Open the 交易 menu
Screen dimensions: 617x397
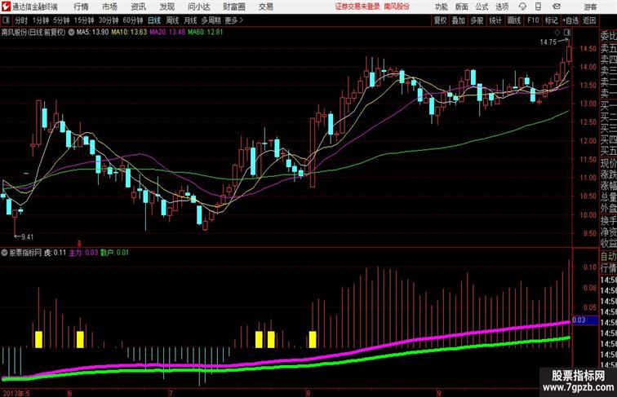coord(266,7)
